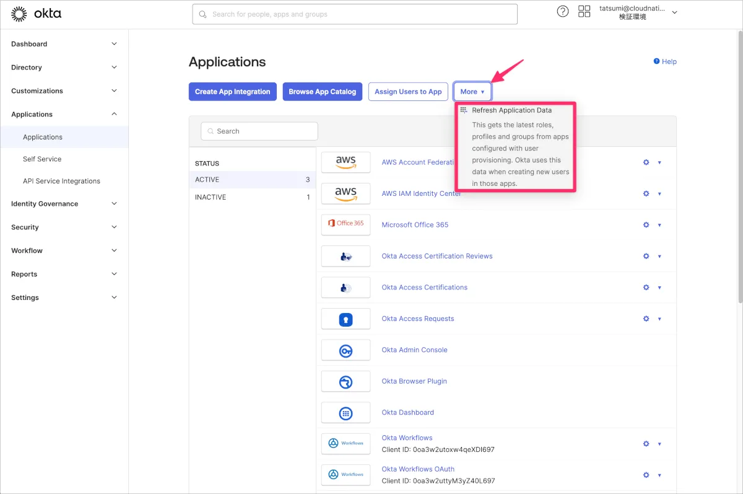Click the AWS Account Federation app logo
This screenshot has height=494, width=743.
tap(345, 162)
